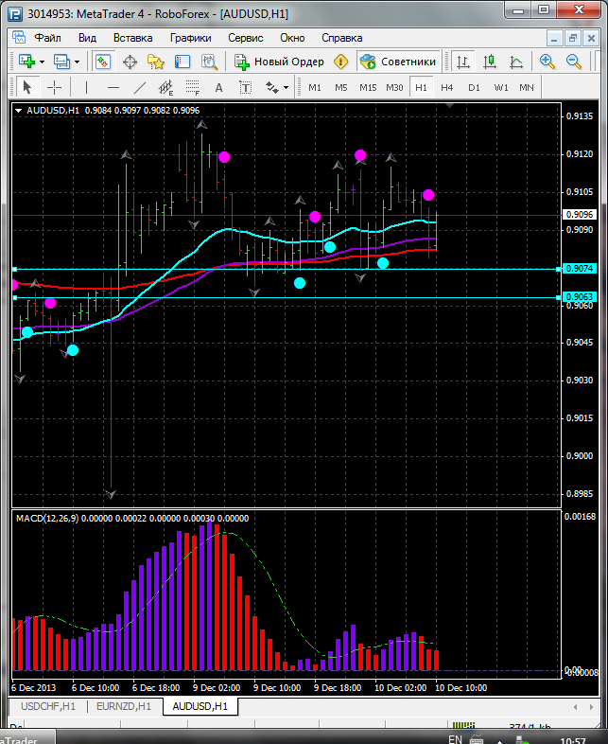Screen dimensions: 608x744
Task: Expand the arrows objects dropdown
Action: [x=286, y=87]
